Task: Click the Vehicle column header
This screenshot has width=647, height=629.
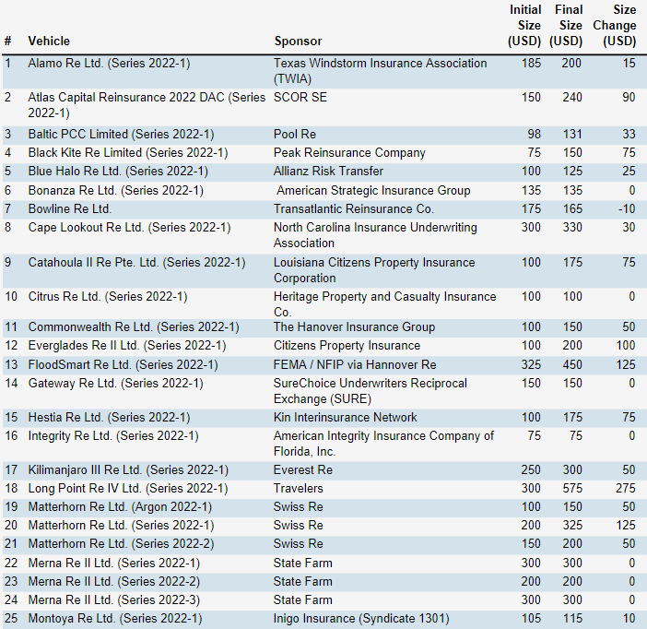Action: click(49, 41)
